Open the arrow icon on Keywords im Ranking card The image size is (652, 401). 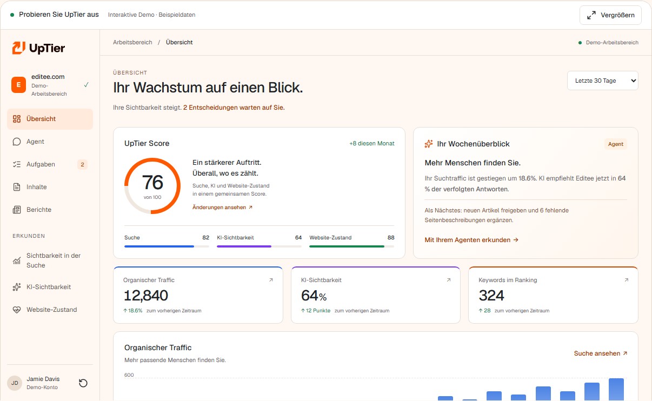(626, 280)
